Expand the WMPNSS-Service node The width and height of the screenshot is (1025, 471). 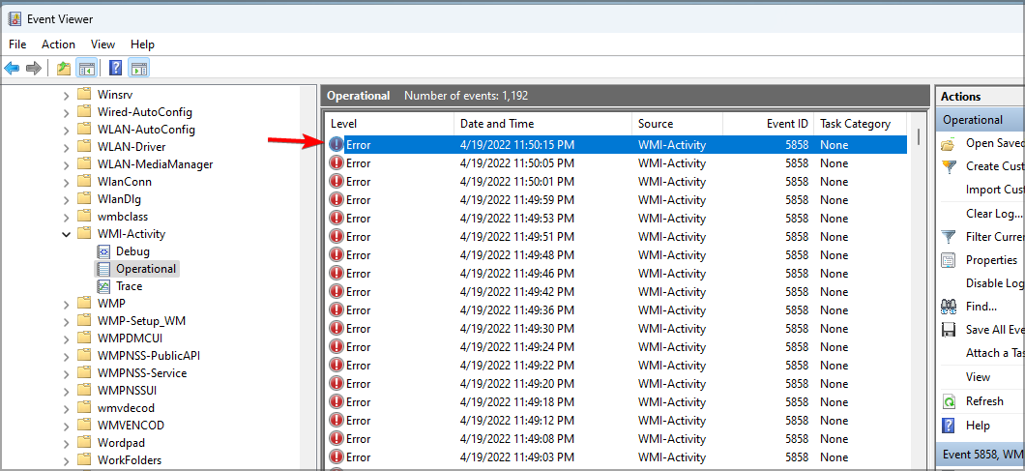tap(66, 373)
